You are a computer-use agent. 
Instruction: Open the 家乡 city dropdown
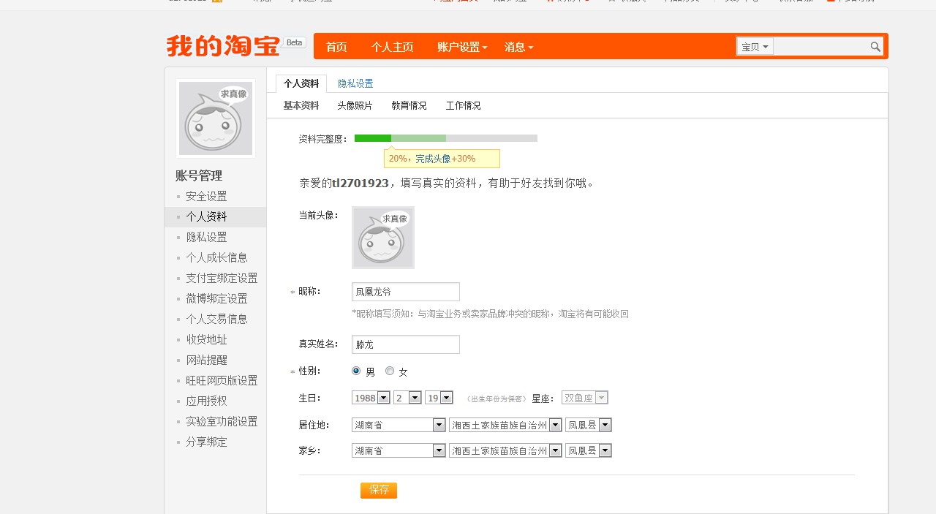(x=505, y=450)
